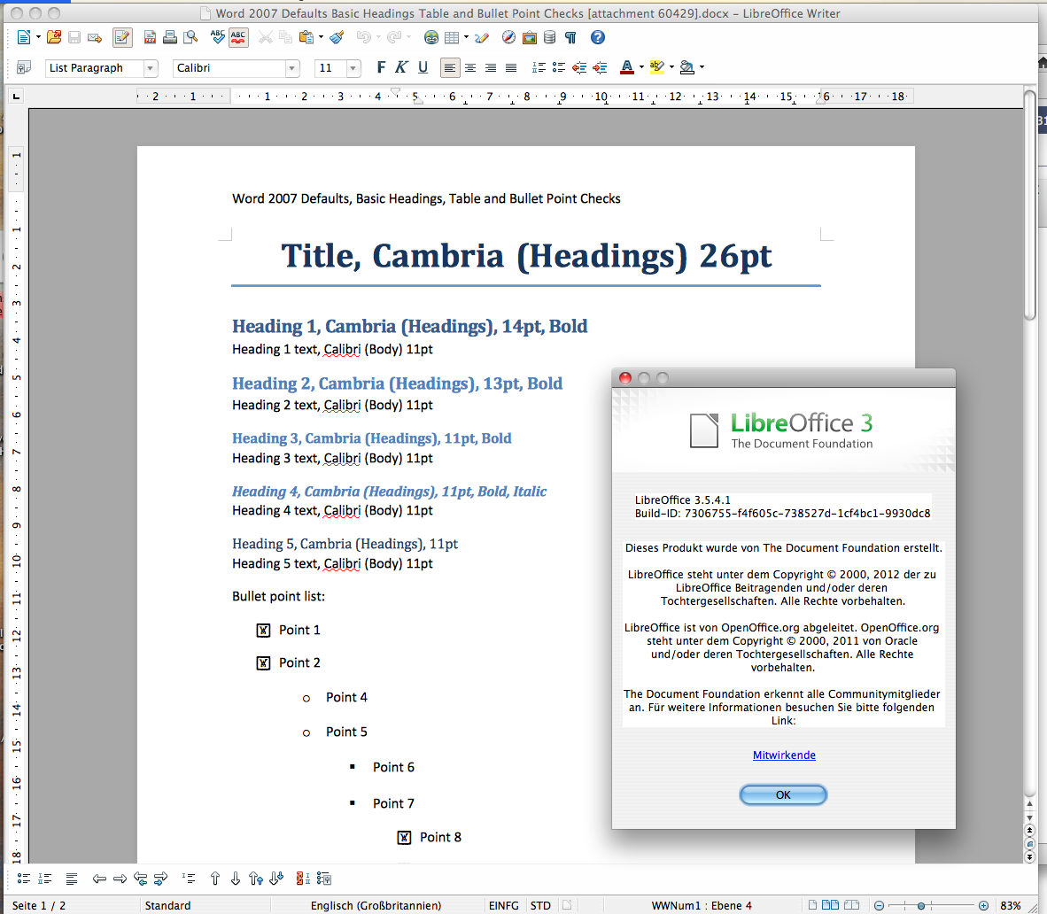This screenshot has height=914, width=1047.
Task: Center-align the paragraph text
Action: [x=470, y=67]
